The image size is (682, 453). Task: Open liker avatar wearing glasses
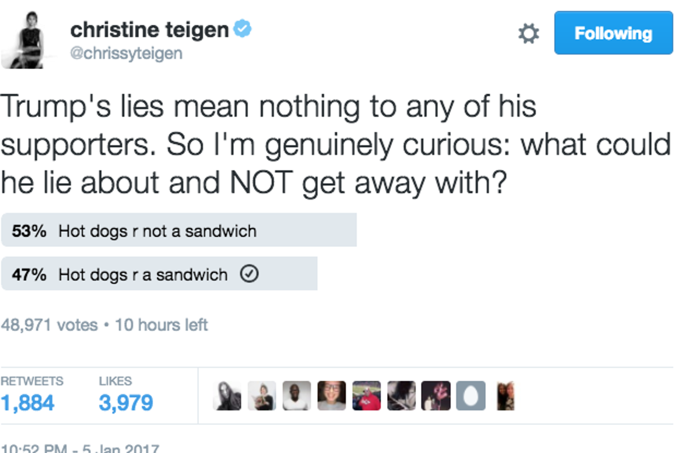coord(331,396)
